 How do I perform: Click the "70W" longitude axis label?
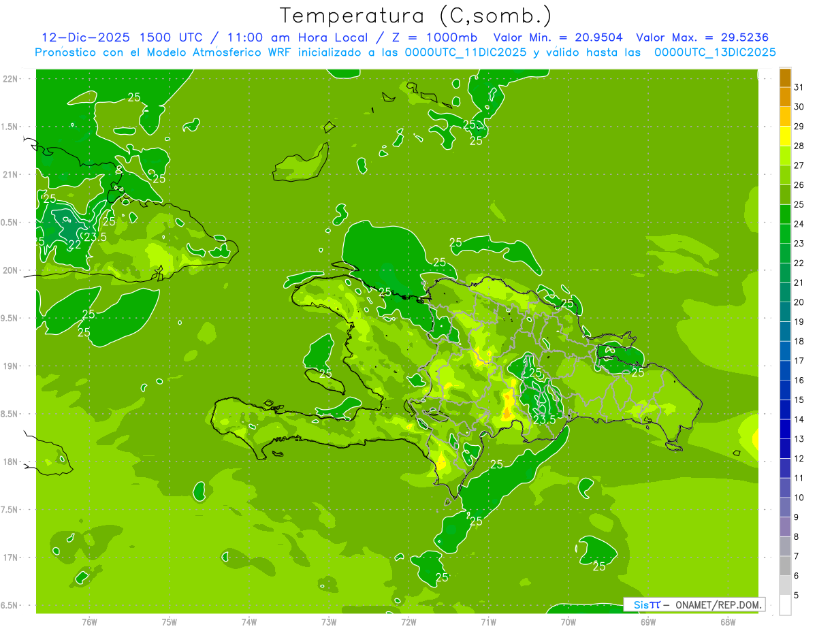(x=568, y=622)
